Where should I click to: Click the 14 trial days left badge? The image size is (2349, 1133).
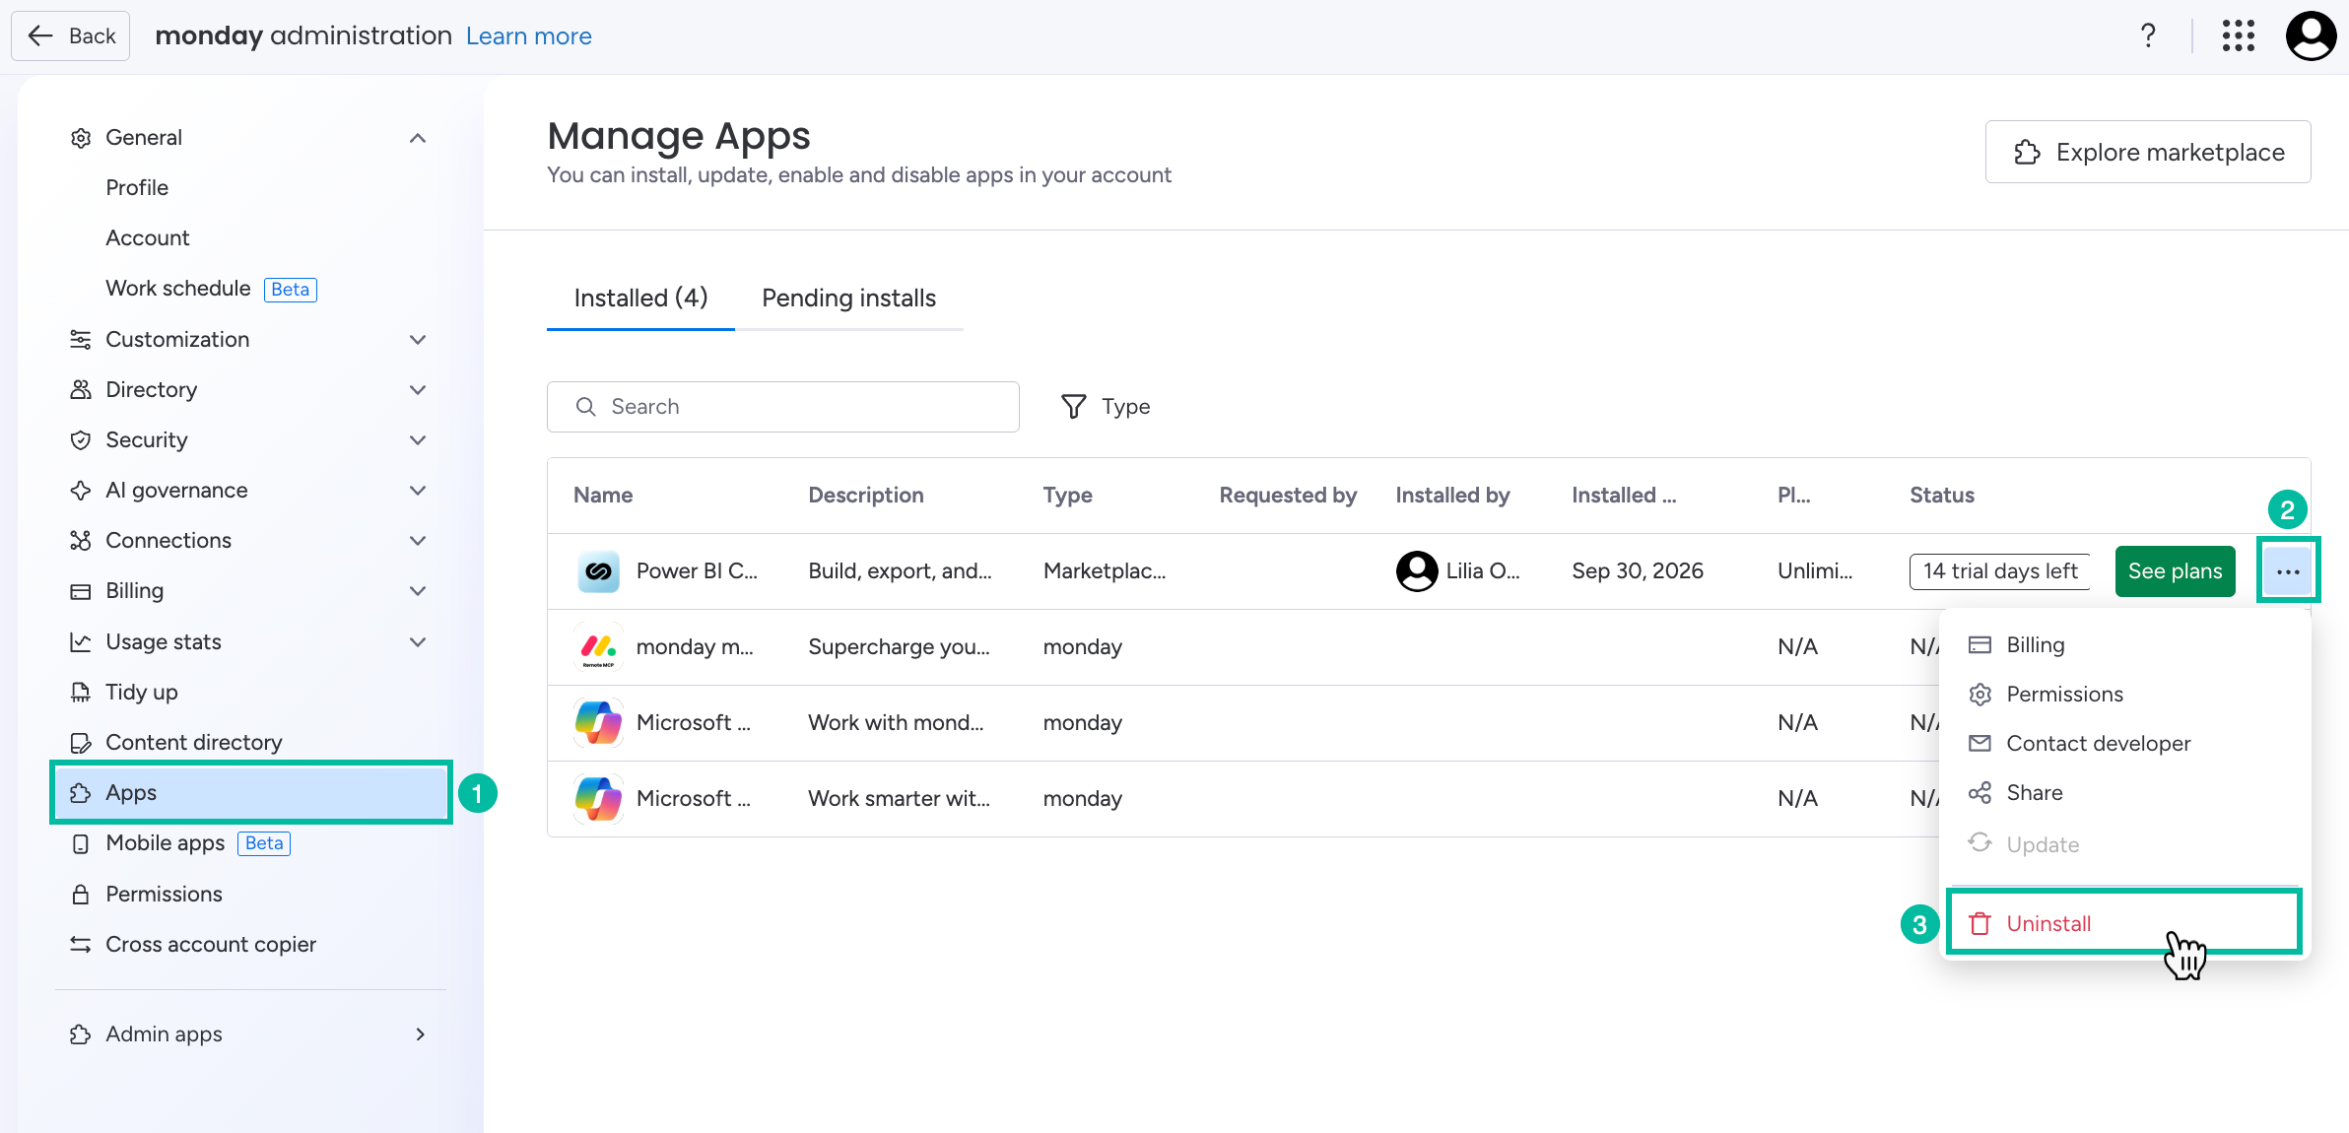[2000, 571]
